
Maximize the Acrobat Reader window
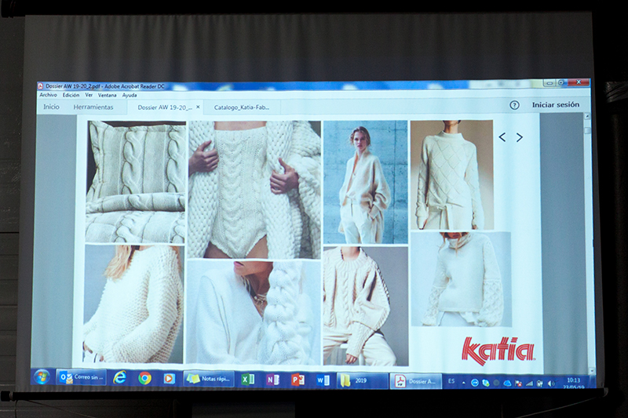click(x=561, y=83)
